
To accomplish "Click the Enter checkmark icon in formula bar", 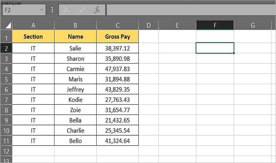I will [x=82, y=10].
